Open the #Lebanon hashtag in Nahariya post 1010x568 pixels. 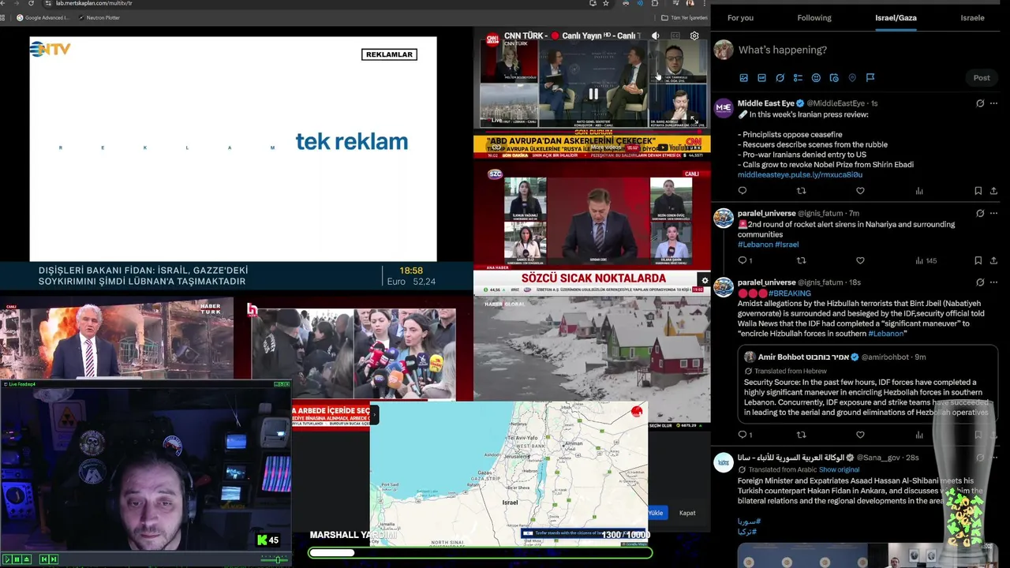(x=755, y=245)
